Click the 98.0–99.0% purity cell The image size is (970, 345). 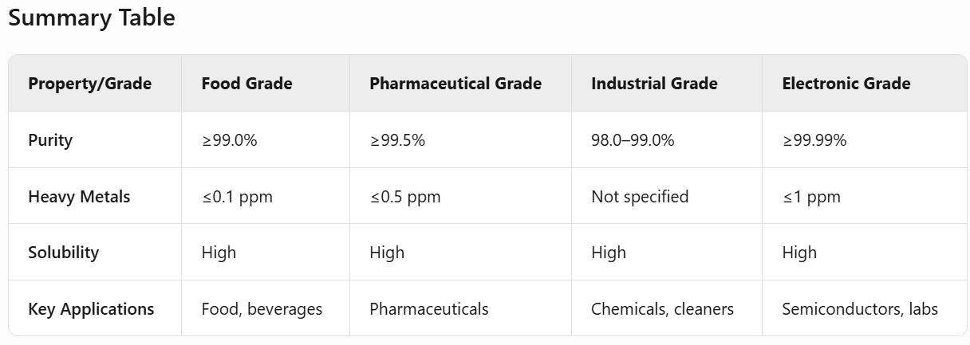tap(633, 140)
